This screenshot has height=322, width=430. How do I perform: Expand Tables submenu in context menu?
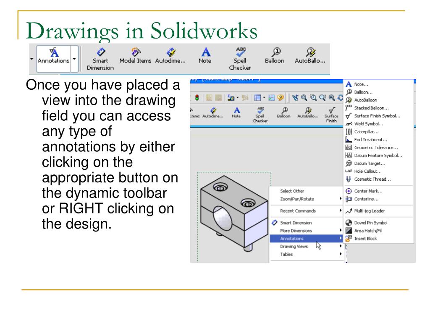[x=307, y=254]
